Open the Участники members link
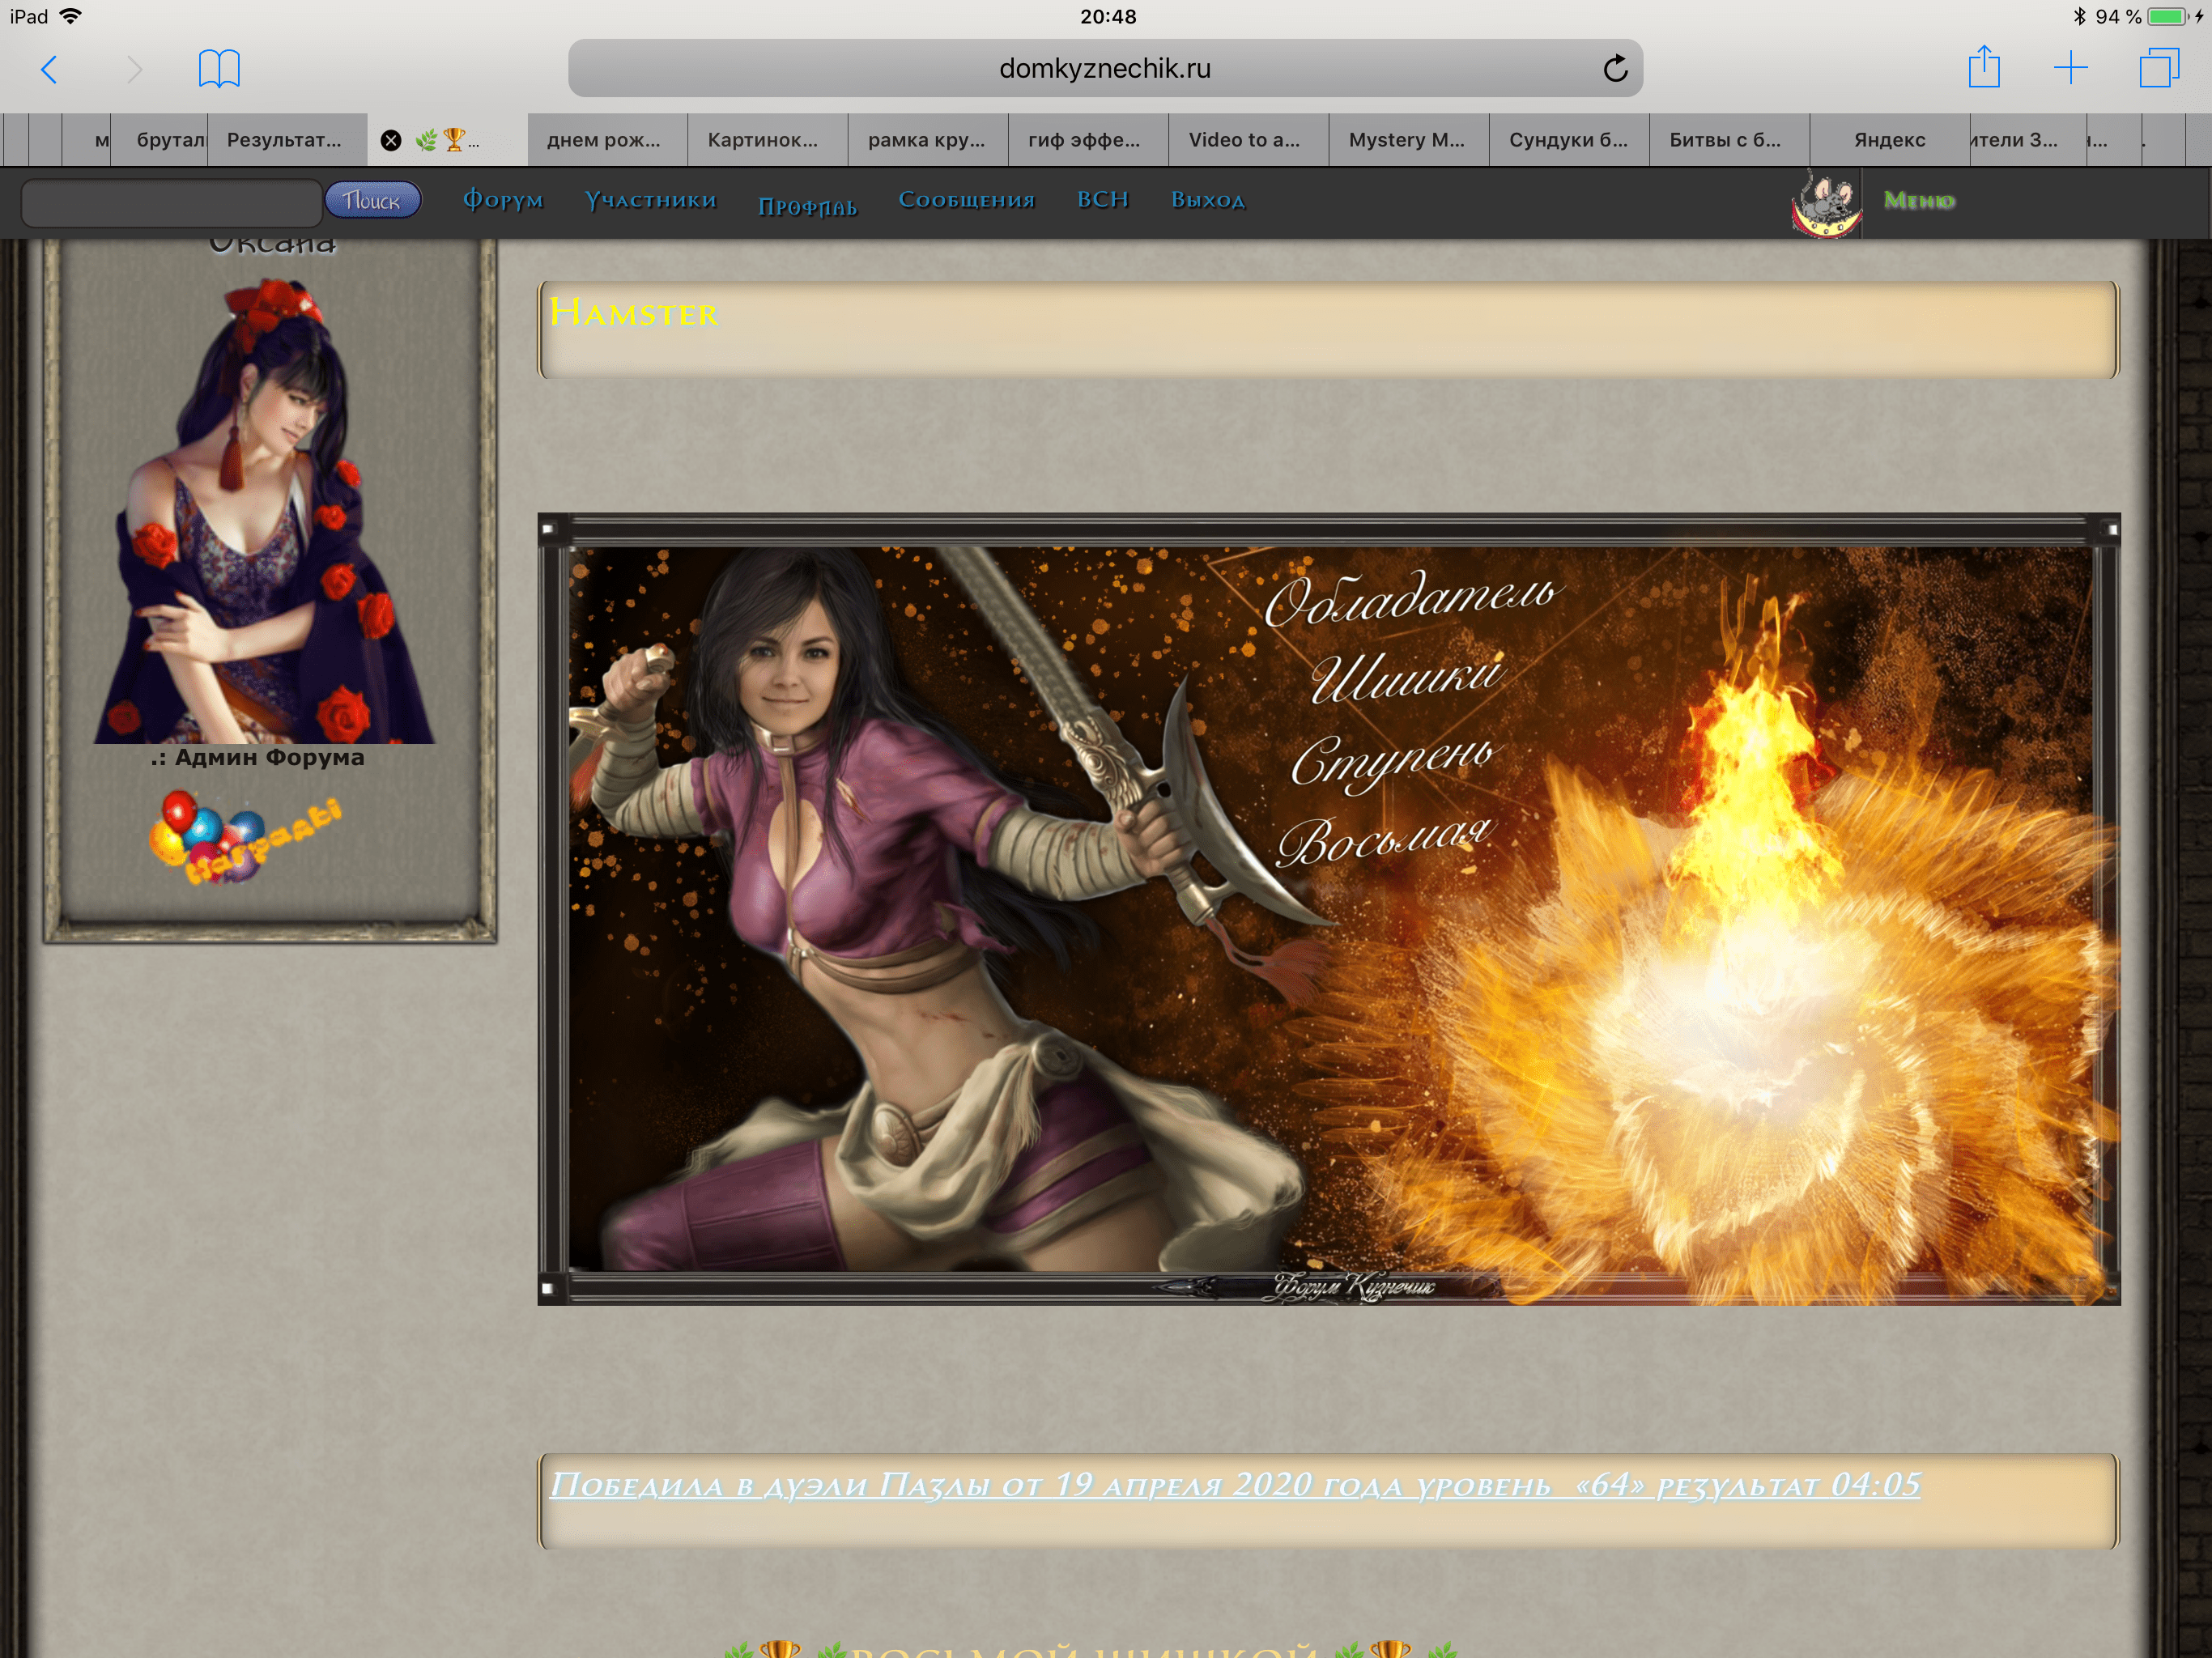2212x1658 pixels. coord(651,200)
